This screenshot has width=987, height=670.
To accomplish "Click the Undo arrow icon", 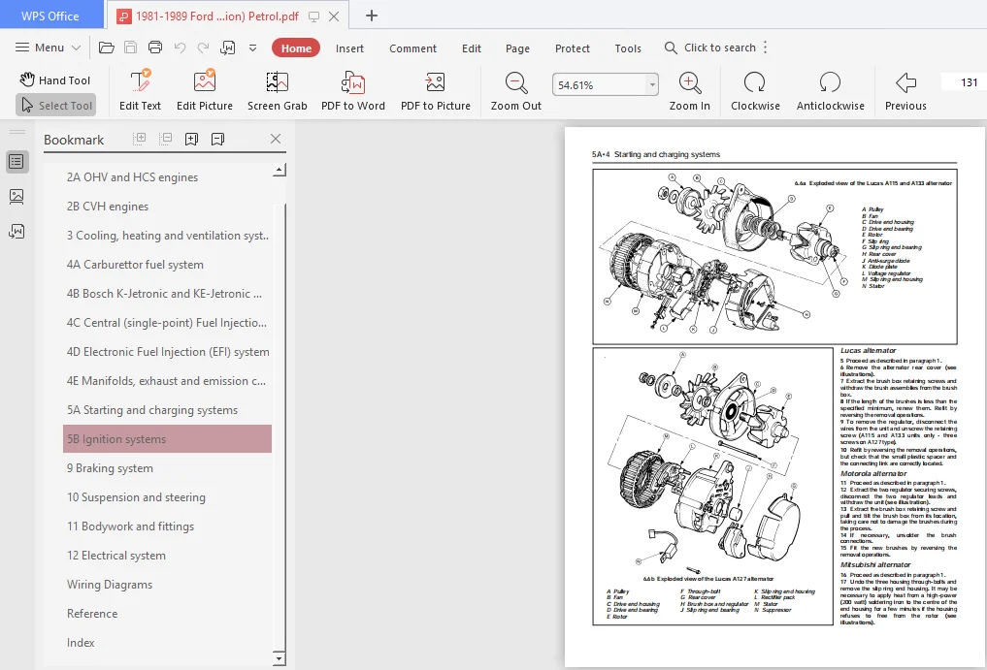I will coord(180,48).
